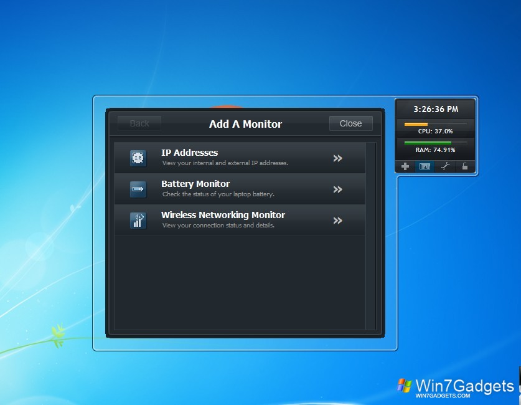Select the Wireless Networking Monitor title

click(x=223, y=215)
